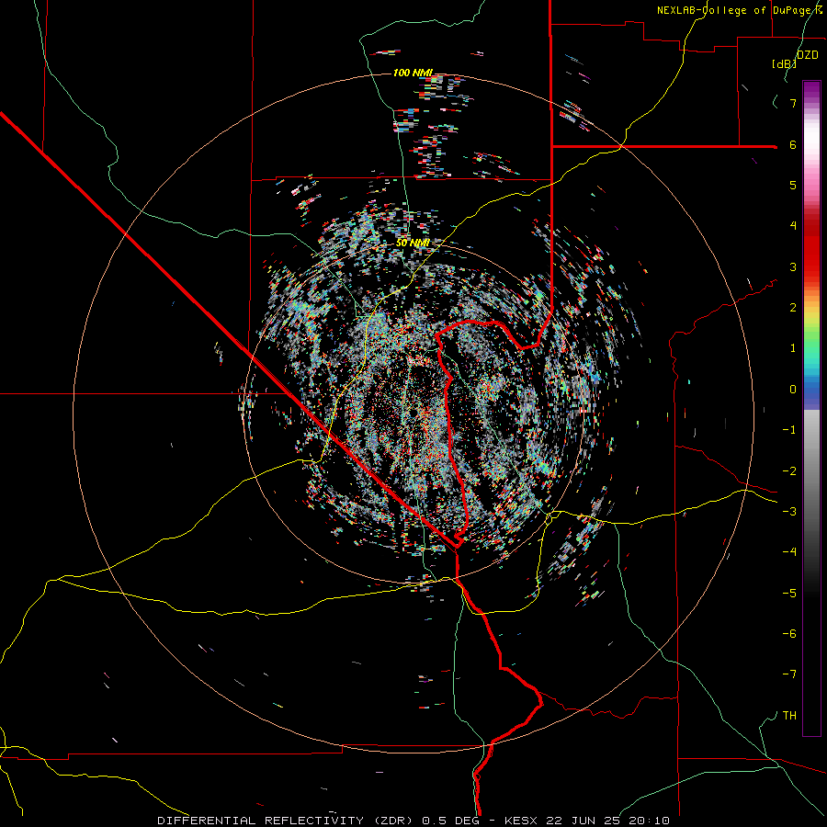Click the [dB] units label
The image size is (827, 827).
[784, 63]
